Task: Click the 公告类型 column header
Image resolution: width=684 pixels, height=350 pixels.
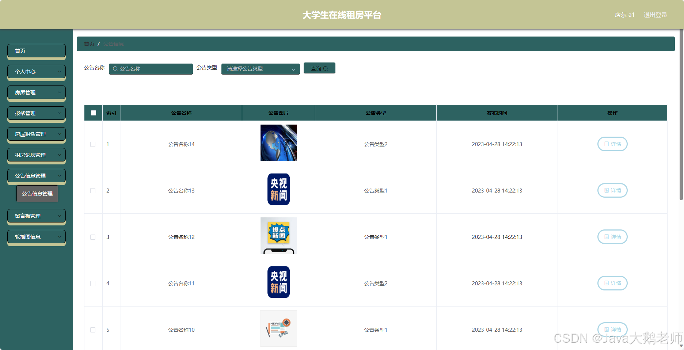Action: click(x=376, y=113)
